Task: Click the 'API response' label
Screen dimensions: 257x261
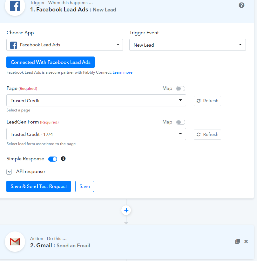Action: pyautogui.click(x=30, y=171)
